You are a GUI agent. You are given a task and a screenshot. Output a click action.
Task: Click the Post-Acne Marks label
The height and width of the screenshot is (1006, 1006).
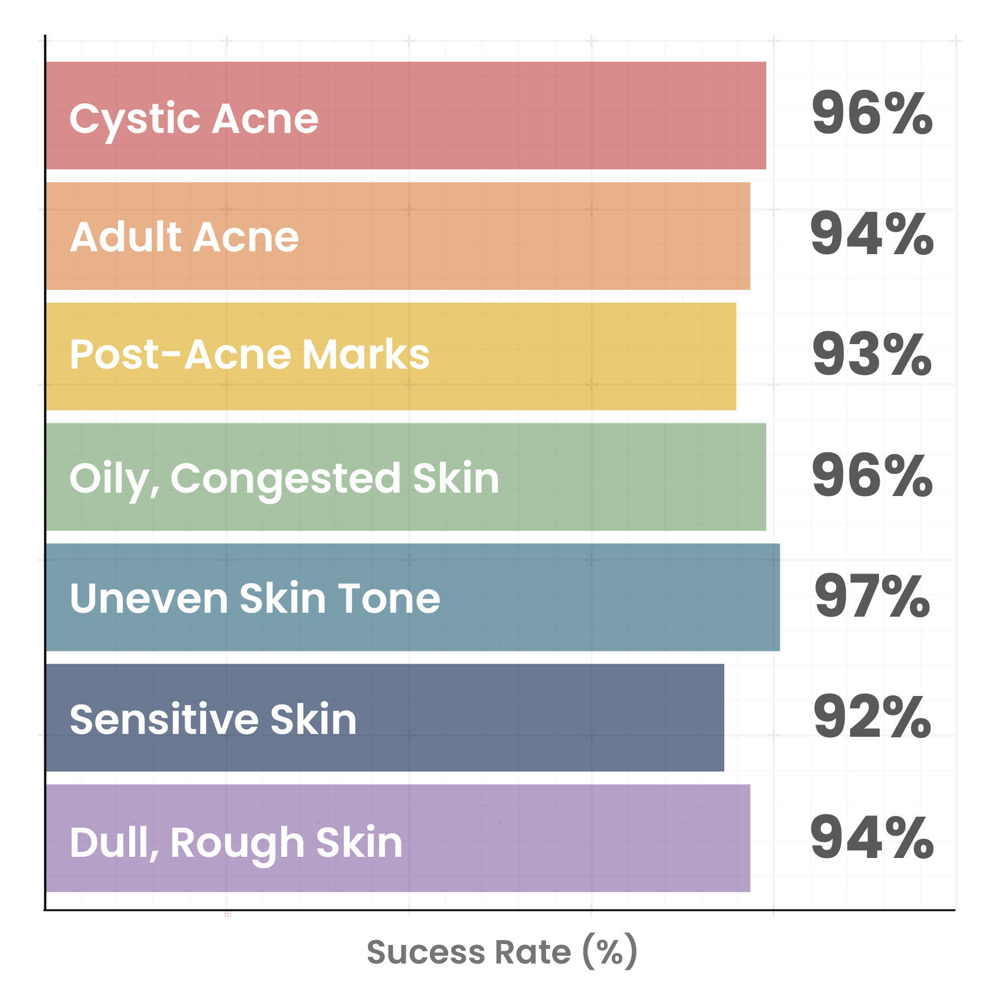(x=249, y=355)
